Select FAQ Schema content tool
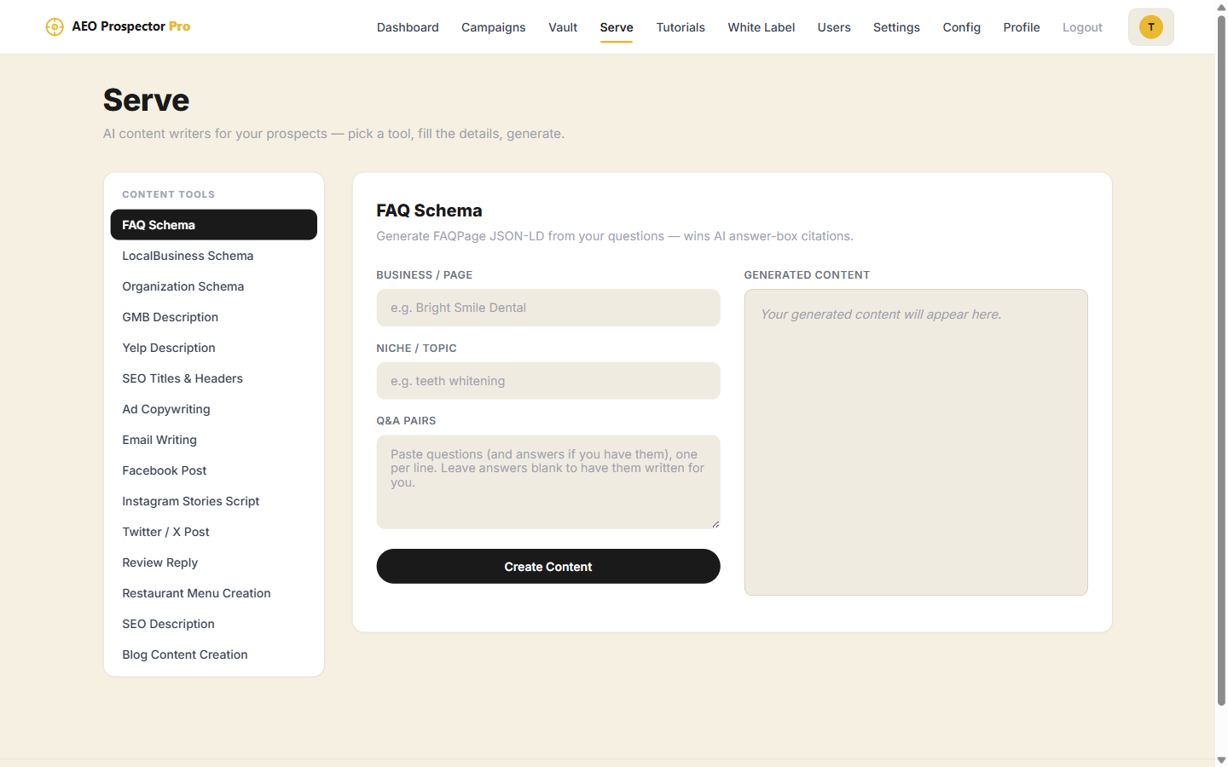 coord(214,225)
